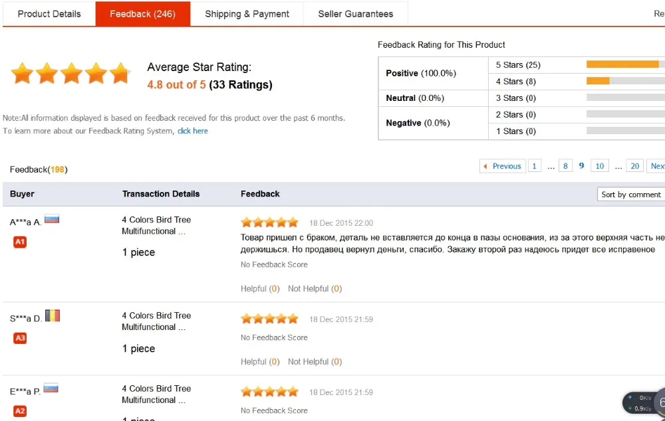Screen dimensions: 665x421
Task: Click the Russian flag beside E***a P.
Action: (x=51, y=388)
